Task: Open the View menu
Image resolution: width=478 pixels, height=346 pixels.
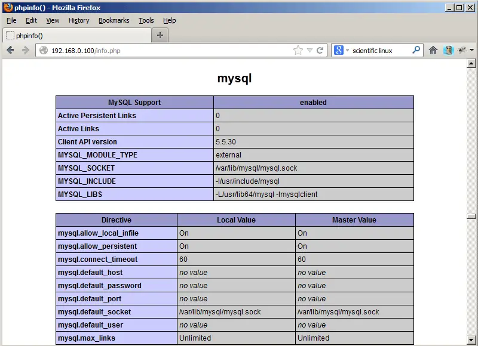Action: (x=53, y=20)
